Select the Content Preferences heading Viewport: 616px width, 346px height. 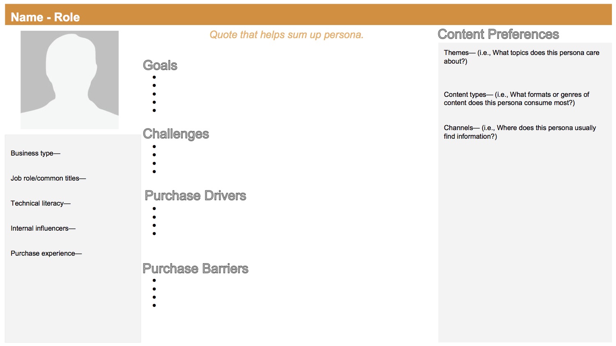click(498, 34)
